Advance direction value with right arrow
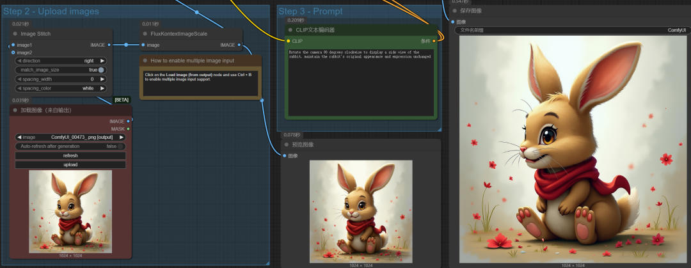Viewport: 691px width, 268px height. (x=102, y=61)
